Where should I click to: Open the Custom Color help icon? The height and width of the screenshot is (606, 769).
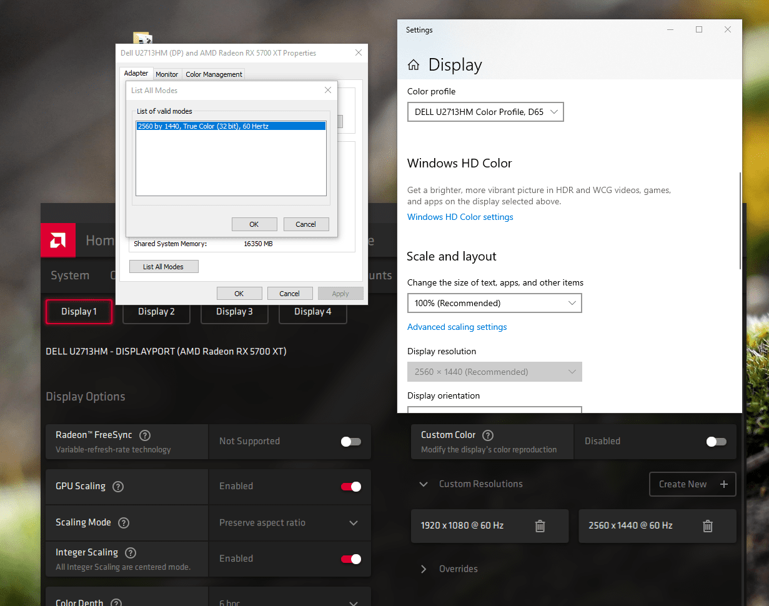pyautogui.click(x=489, y=435)
